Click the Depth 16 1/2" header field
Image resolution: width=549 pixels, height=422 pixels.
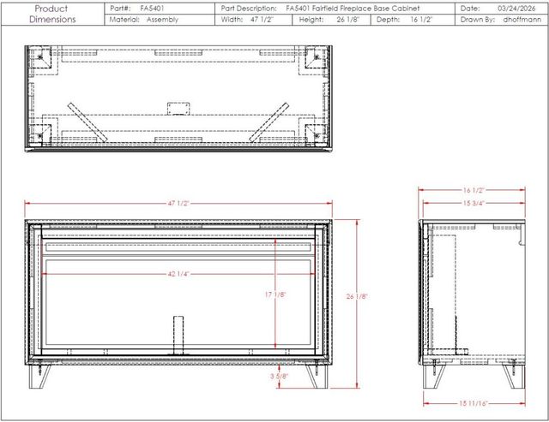413,20
